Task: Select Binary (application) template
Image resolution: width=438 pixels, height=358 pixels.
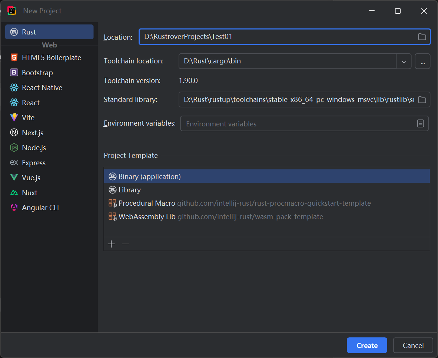Action: [x=150, y=176]
